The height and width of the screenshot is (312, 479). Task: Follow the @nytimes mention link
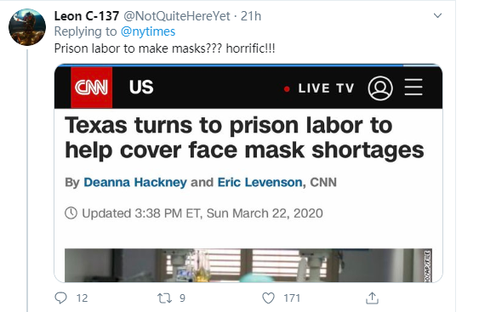[x=148, y=31]
